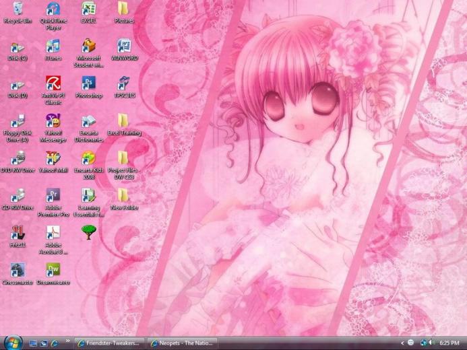Screen dimensions: 467x350
Task: Select the AntiVir PE Classic icon
Action: tap(53, 90)
